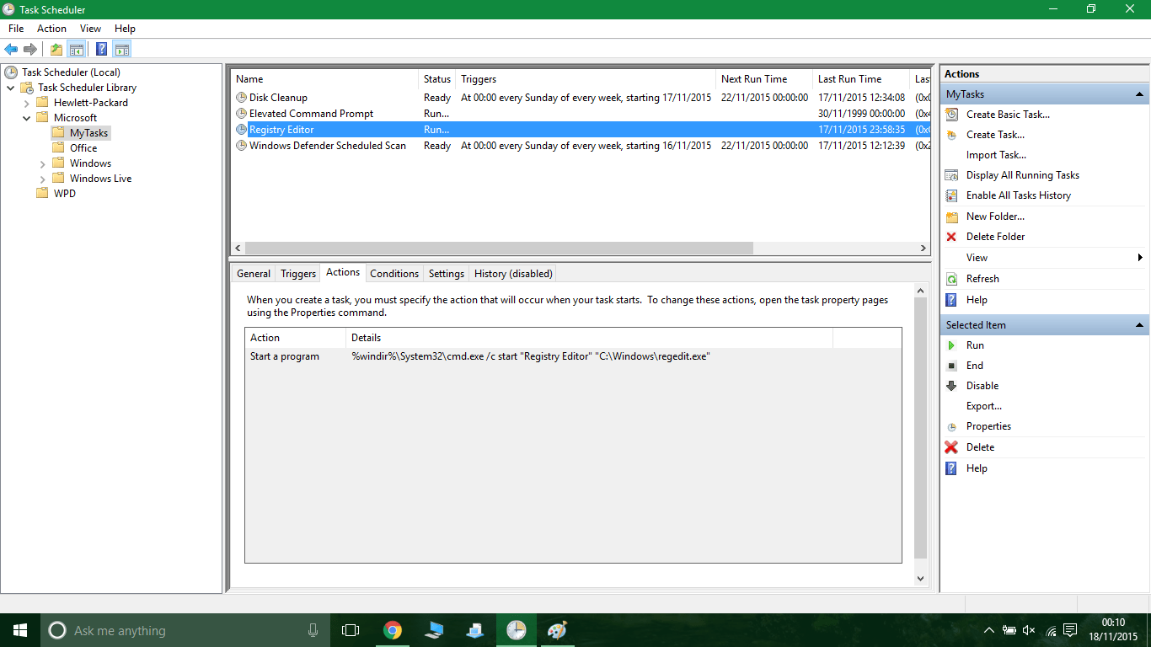This screenshot has height=647, width=1151.
Task: Open the Action menu
Action: click(51, 28)
